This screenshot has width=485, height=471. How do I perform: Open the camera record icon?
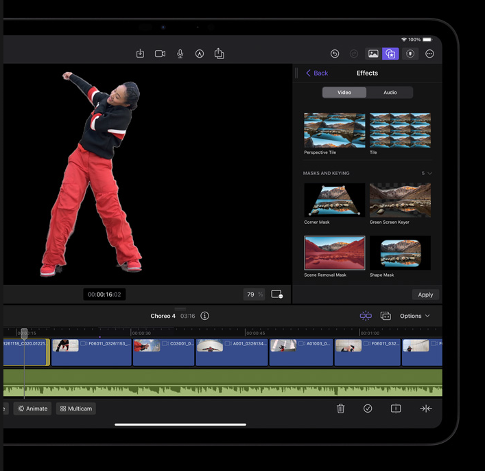(160, 54)
